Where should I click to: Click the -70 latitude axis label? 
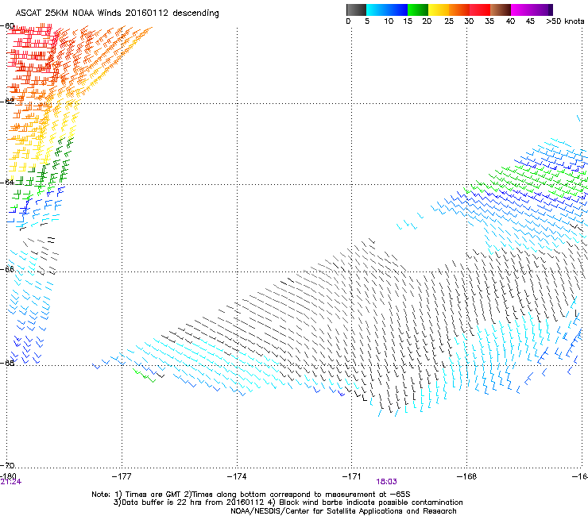[7, 465]
